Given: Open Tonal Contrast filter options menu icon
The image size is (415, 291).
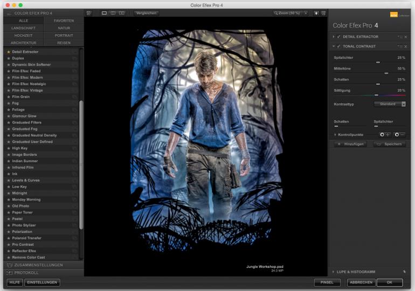Looking at the screenshot, I should pos(400,46).
